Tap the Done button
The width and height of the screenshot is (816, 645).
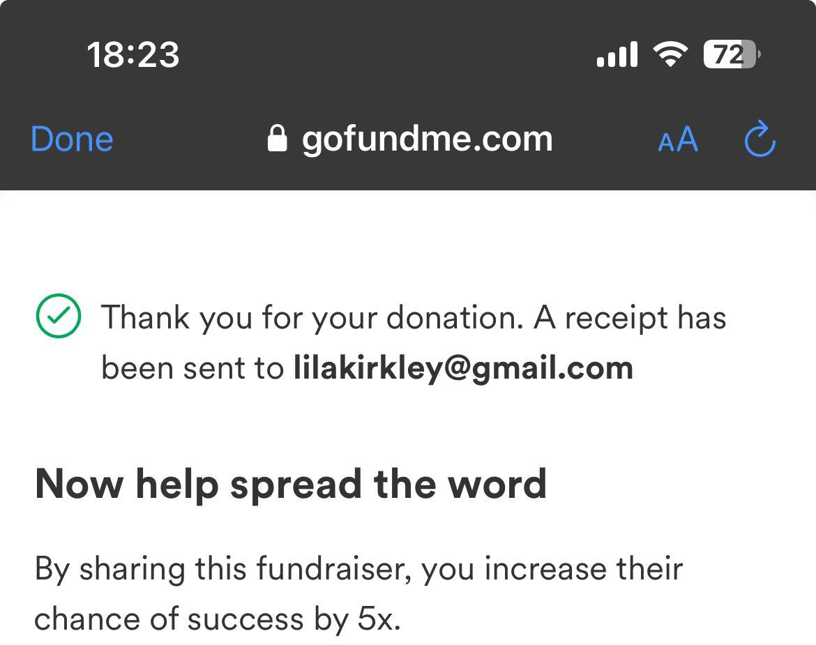tap(72, 139)
